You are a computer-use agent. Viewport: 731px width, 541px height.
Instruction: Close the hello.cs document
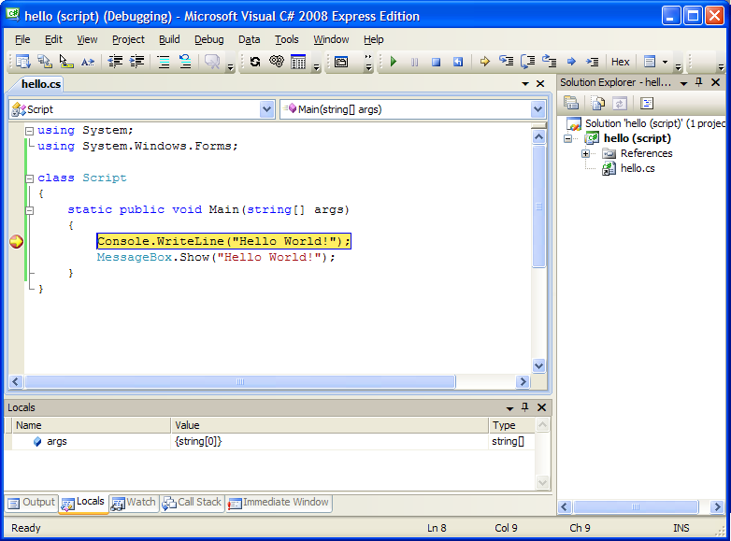[540, 84]
